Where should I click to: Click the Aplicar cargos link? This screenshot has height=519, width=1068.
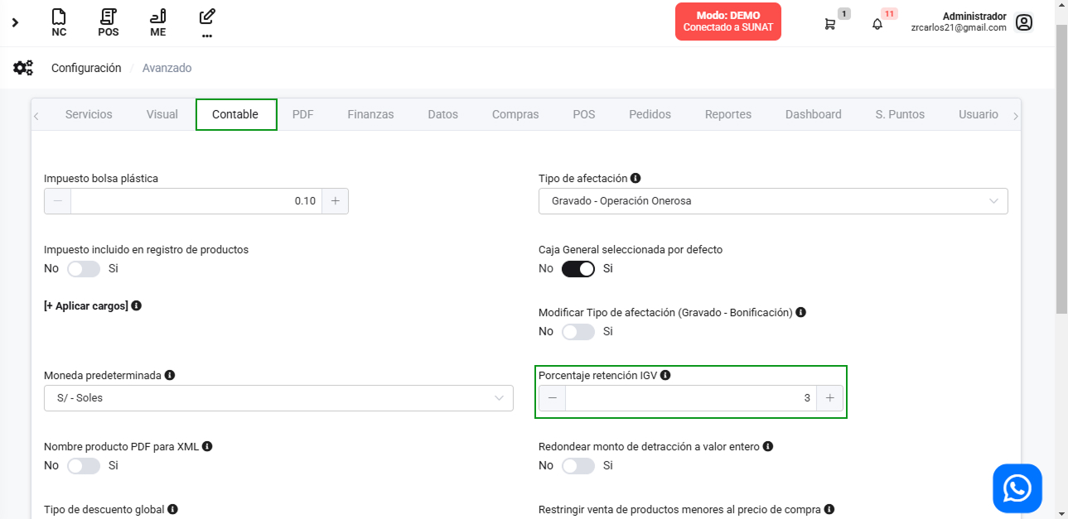click(86, 306)
